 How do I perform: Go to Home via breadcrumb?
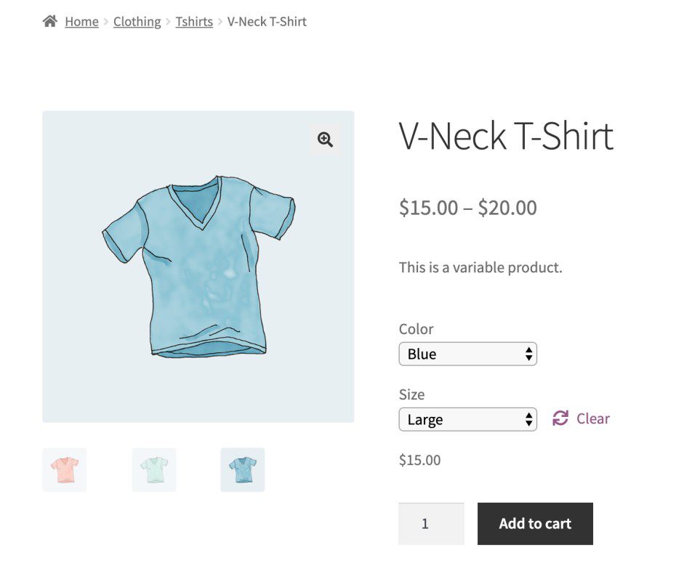(81, 22)
